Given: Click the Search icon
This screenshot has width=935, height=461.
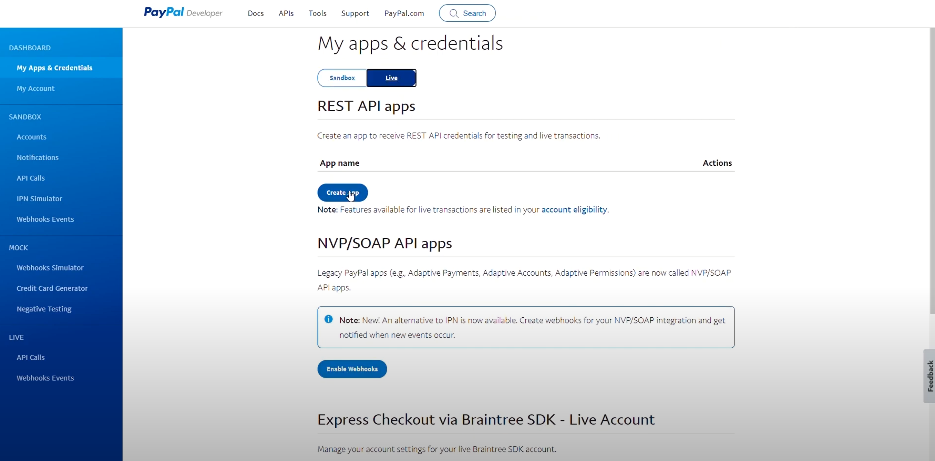Looking at the screenshot, I should [x=454, y=13].
